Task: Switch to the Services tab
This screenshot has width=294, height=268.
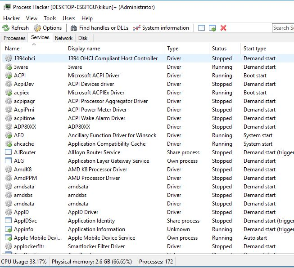Action: pyautogui.click(x=40, y=37)
